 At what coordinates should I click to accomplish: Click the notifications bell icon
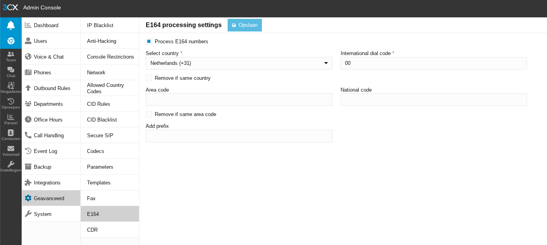(11, 26)
